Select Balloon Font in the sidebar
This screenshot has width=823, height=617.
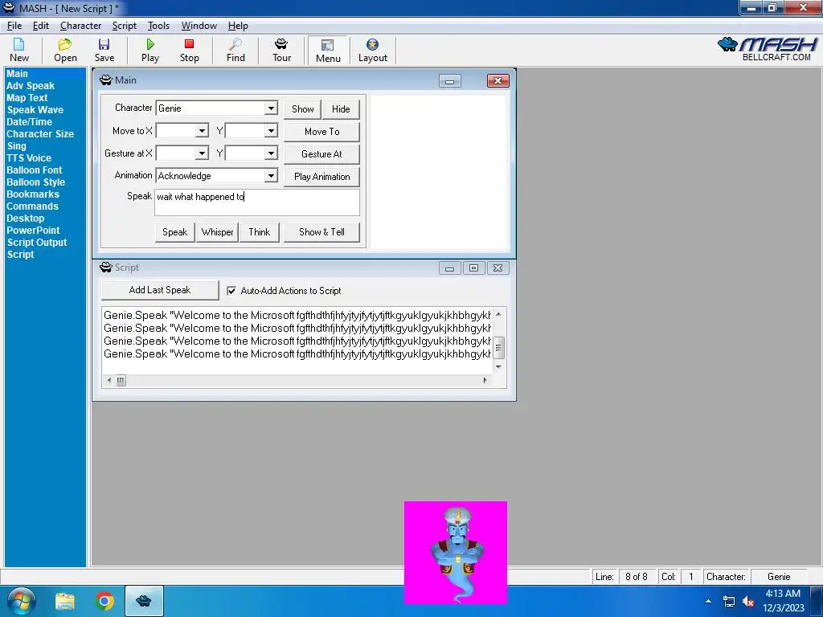click(34, 170)
